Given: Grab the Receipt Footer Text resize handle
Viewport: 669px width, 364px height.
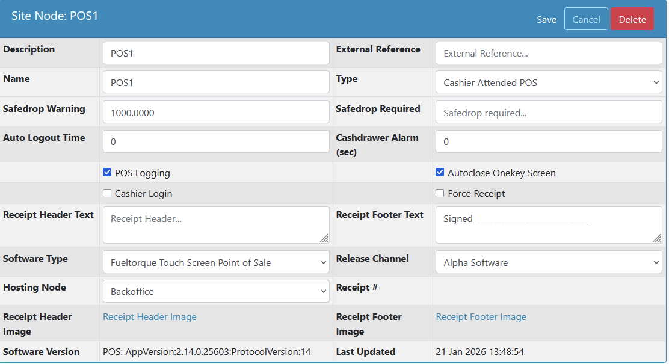Looking at the screenshot, I should coord(657,238).
